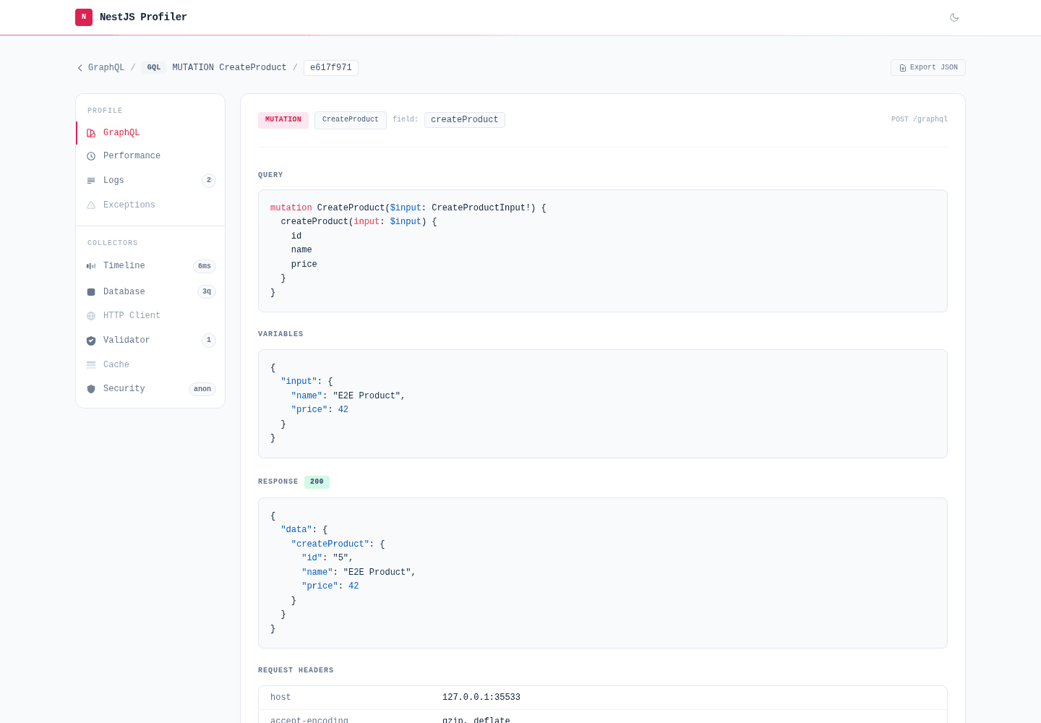
Task: Open the Performance section
Action: click(150, 156)
